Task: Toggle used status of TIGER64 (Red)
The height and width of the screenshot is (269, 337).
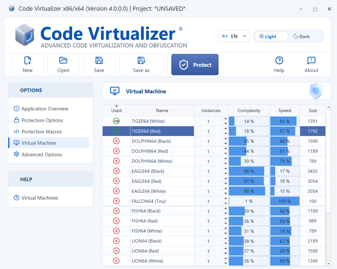Action: (116, 131)
